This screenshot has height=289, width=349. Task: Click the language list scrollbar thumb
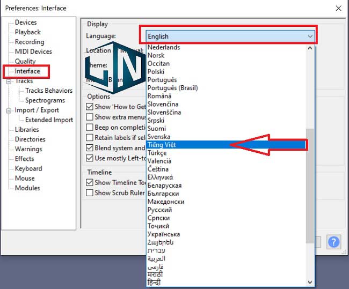310,185
